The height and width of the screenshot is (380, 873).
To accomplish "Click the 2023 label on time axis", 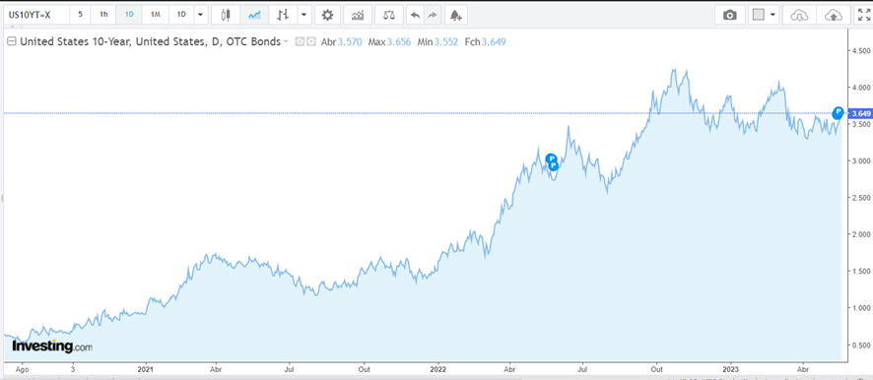I will point(730,369).
